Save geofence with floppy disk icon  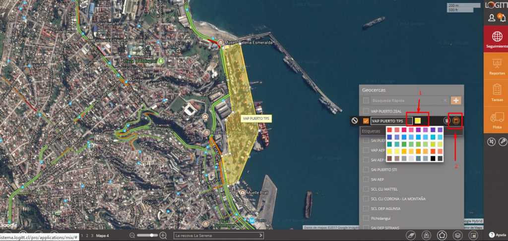click(456, 121)
